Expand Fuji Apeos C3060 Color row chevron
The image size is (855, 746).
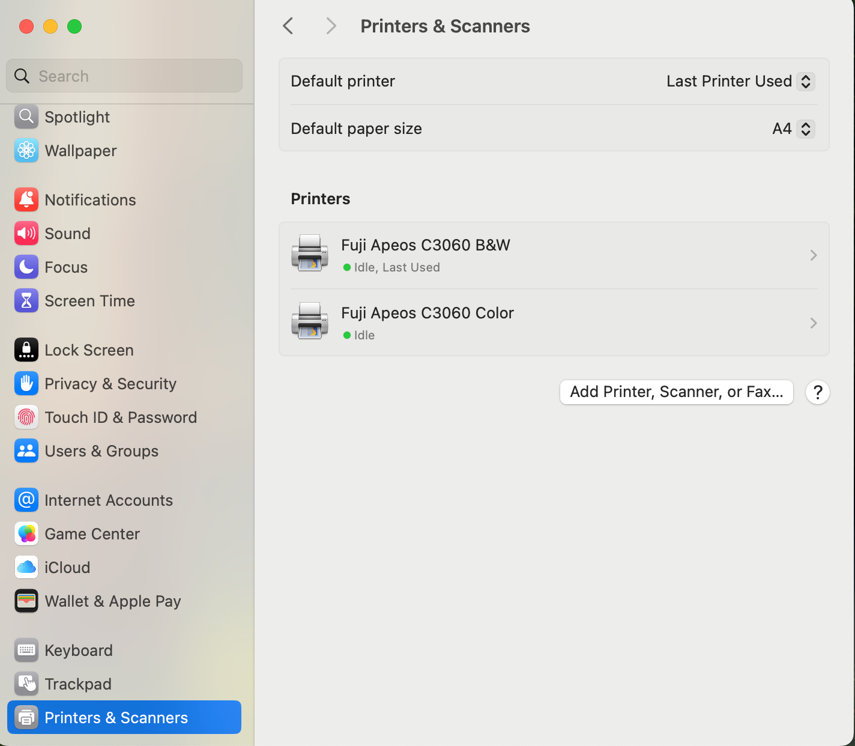pos(814,323)
